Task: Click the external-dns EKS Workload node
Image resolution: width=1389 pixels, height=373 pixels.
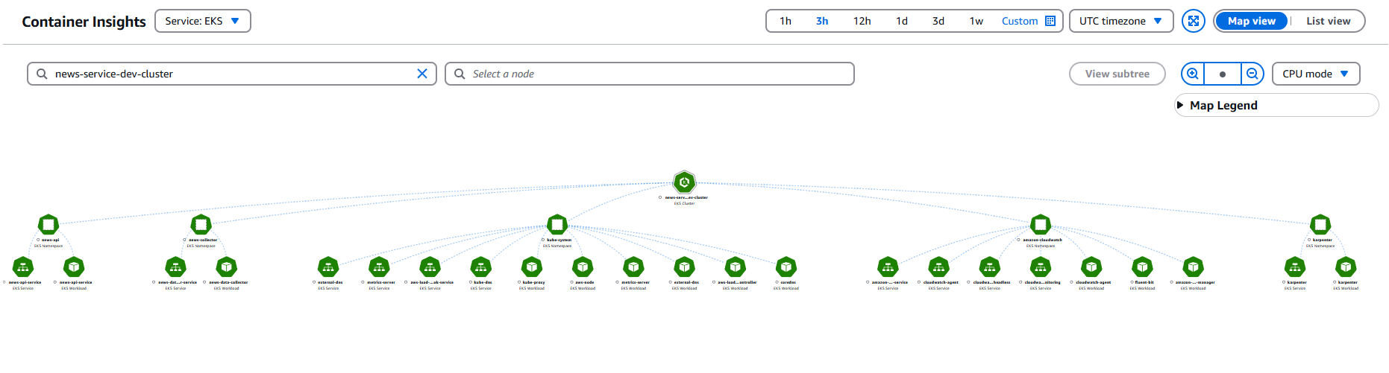Action: [x=684, y=267]
